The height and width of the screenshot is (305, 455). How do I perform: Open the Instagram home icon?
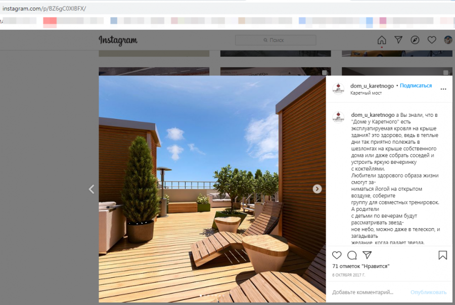pos(382,40)
